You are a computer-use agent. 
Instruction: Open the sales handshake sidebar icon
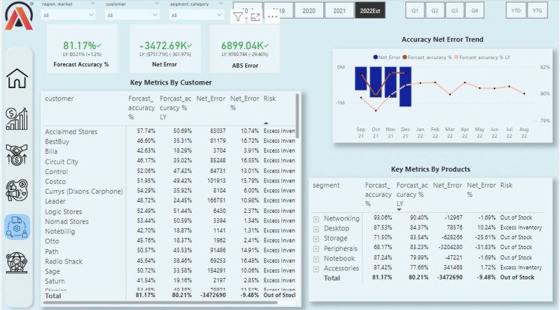[17, 155]
